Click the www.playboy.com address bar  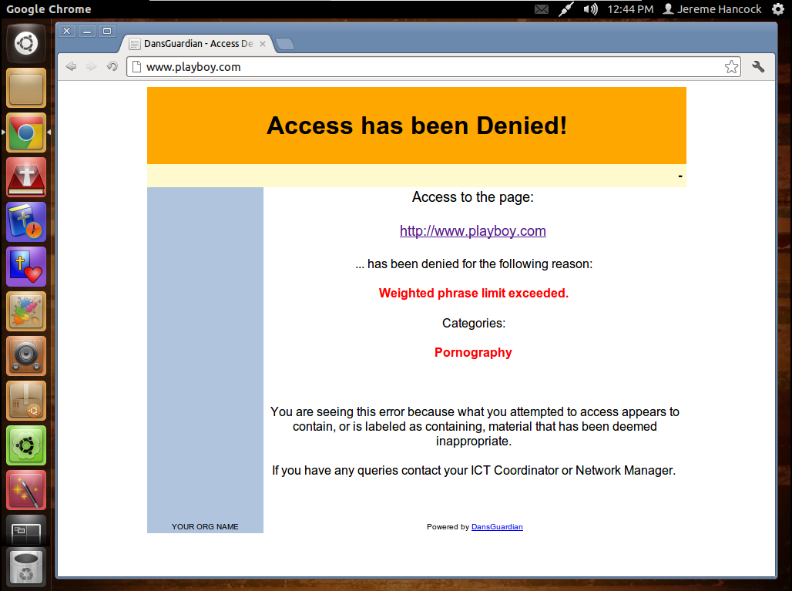coord(433,67)
